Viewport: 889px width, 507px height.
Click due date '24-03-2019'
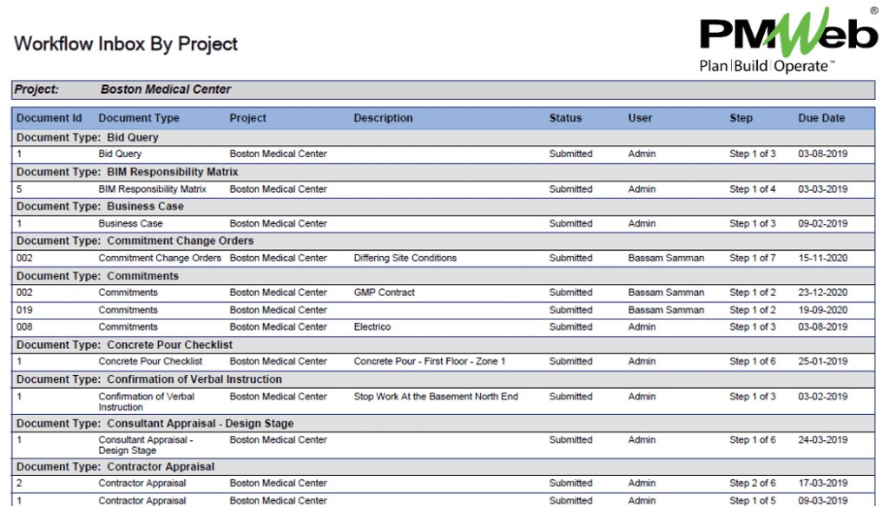click(823, 439)
